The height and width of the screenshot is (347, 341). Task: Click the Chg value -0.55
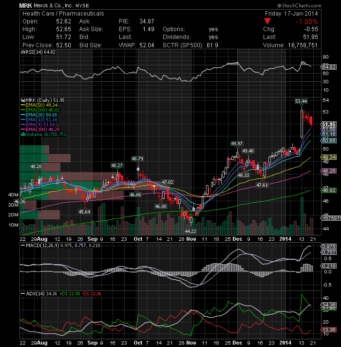coord(311,29)
